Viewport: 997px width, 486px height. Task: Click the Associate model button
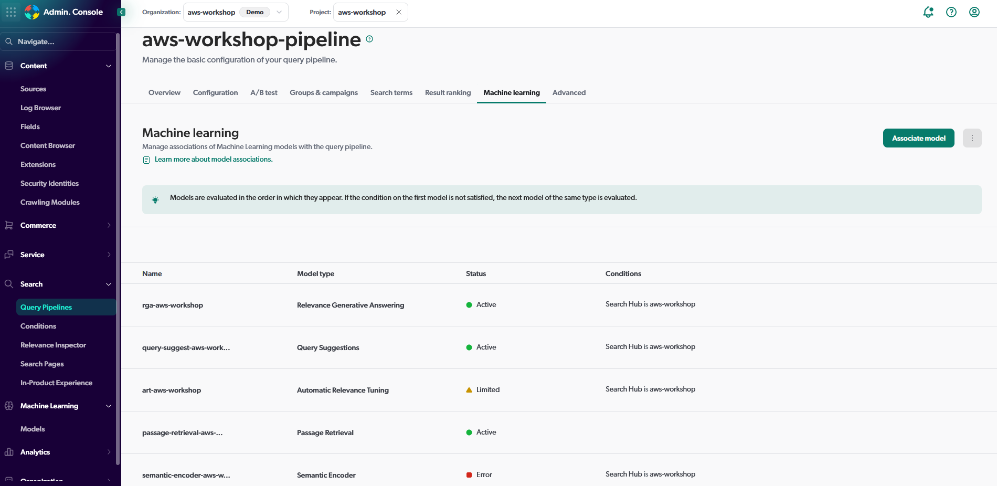point(918,138)
